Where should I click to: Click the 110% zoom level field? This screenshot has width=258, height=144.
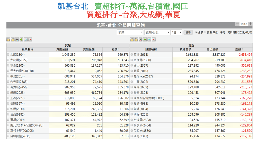point(244,24)
